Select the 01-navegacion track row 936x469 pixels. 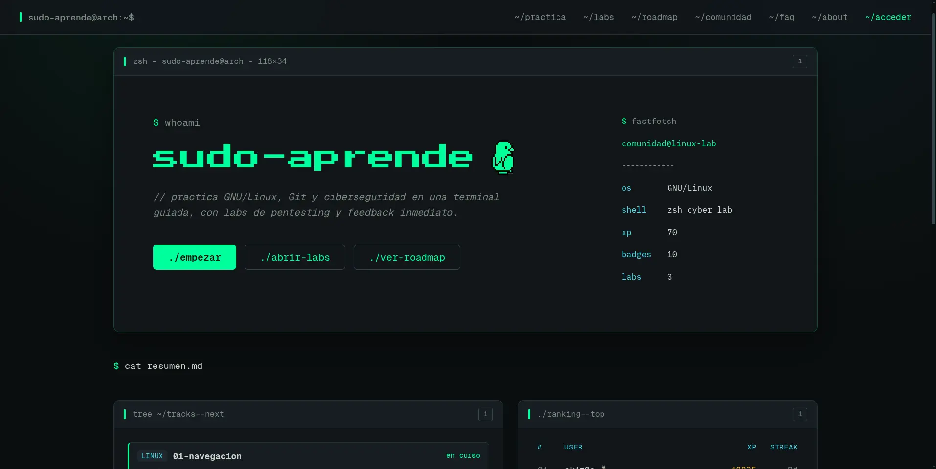pos(308,456)
